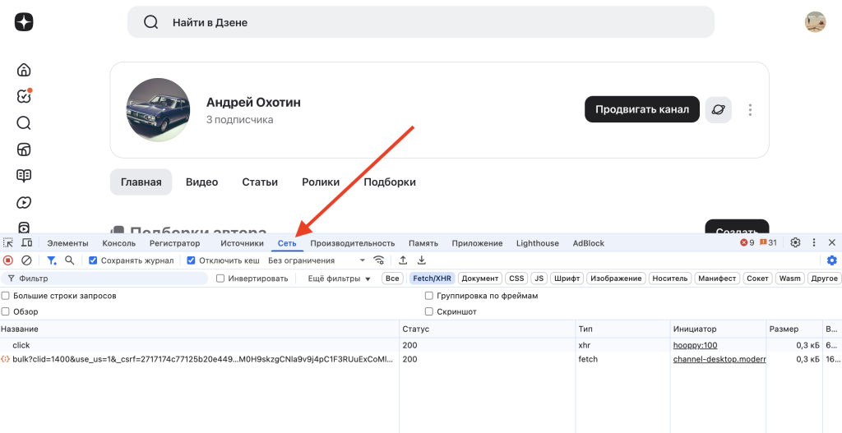This screenshot has width=842, height=433.
Task: Stop recording network log
Action: [x=8, y=260]
